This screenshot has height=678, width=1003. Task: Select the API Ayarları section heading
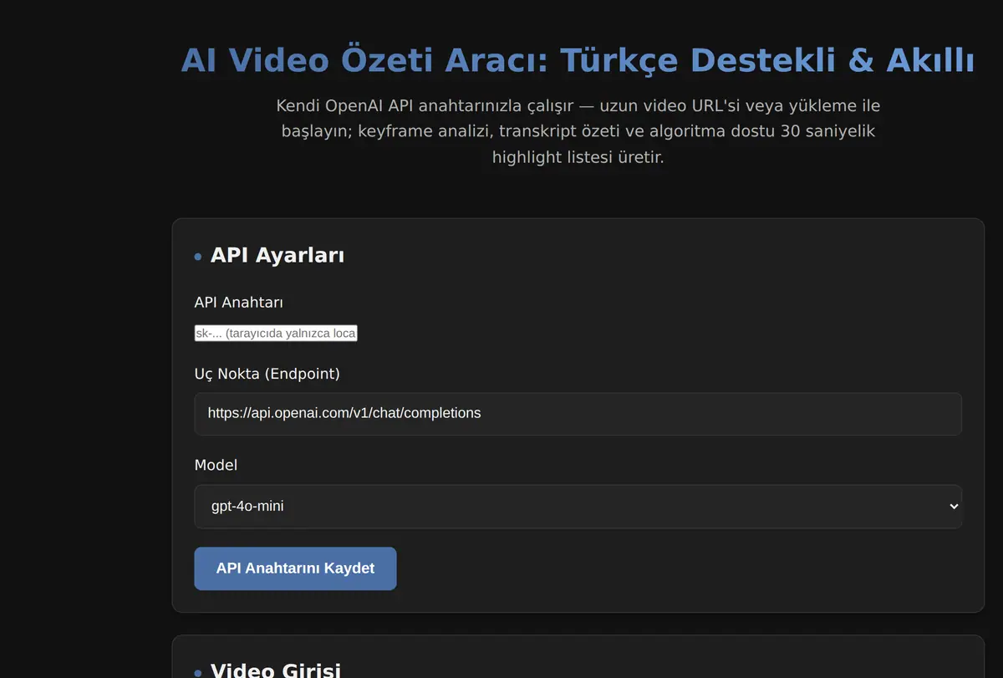pos(277,255)
